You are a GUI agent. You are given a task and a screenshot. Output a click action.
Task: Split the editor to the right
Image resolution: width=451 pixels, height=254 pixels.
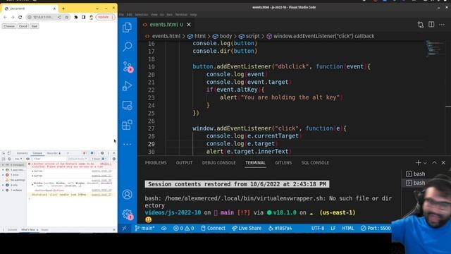(x=431, y=25)
